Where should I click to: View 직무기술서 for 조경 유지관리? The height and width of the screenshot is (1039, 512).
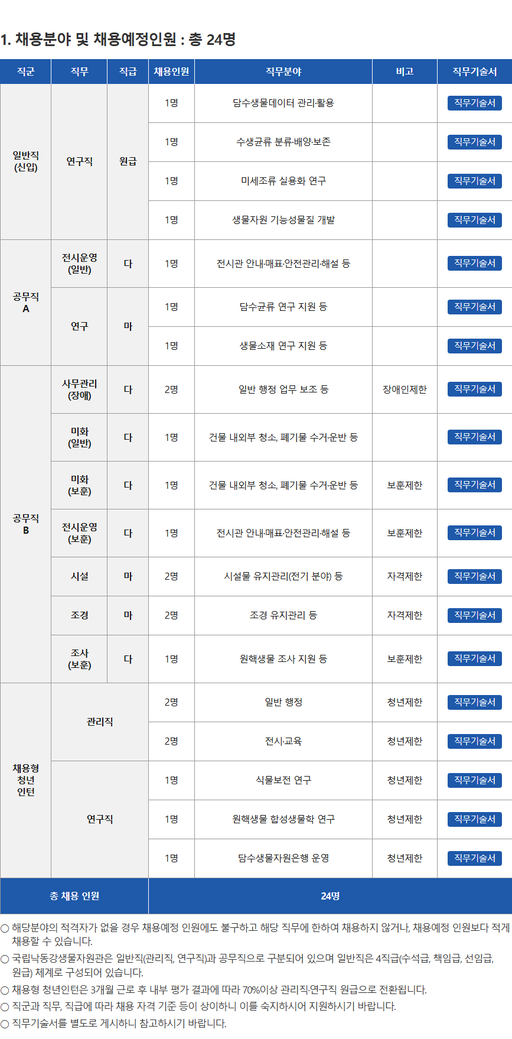(x=474, y=615)
